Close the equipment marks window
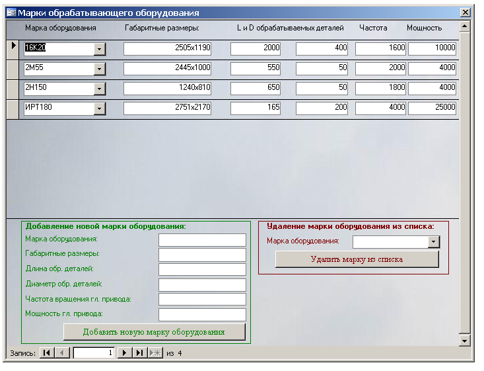Image resolution: width=484 pixels, height=371 pixels. click(x=466, y=13)
